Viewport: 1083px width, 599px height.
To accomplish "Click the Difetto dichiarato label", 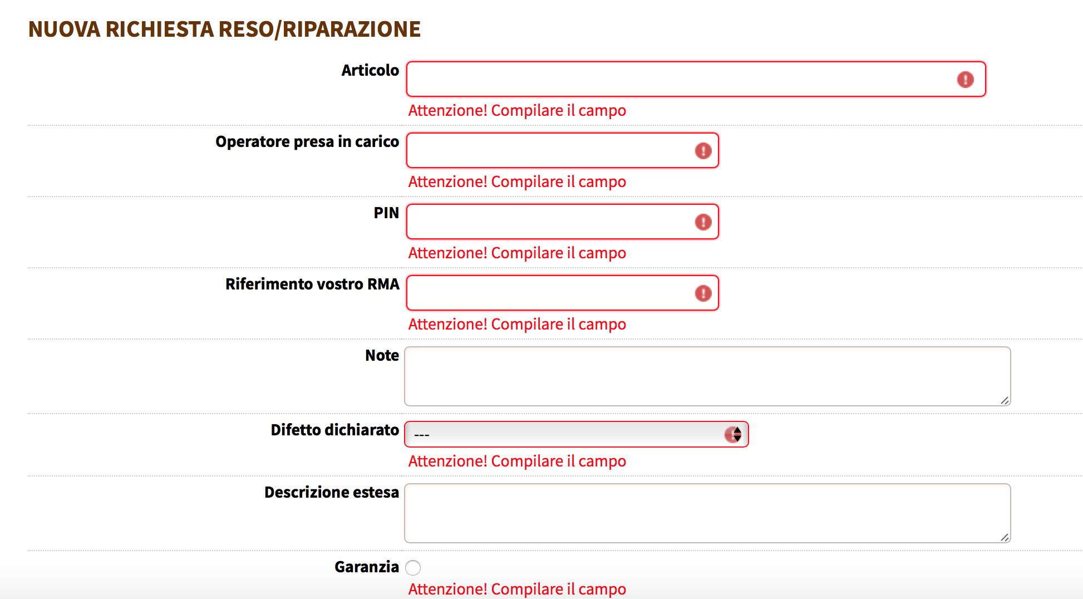I will tap(334, 430).
